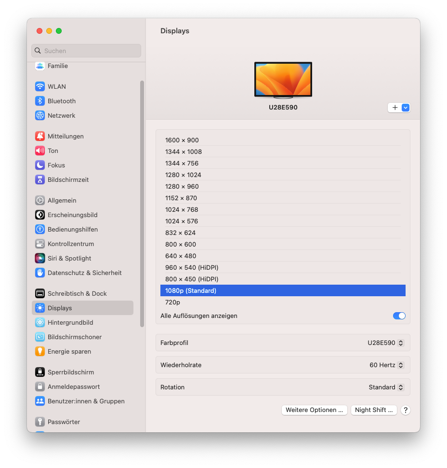
Task: Click the WLAN wifi icon
Action: coord(40,86)
